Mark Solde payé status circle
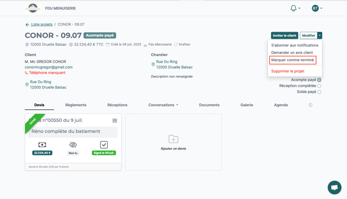The height and width of the screenshot is (199, 347). pyautogui.click(x=319, y=92)
